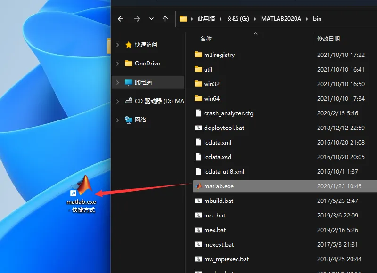Expand OneDrive tree node
Image resolution: width=377 pixels, height=273 pixels.
pyautogui.click(x=117, y=64)
